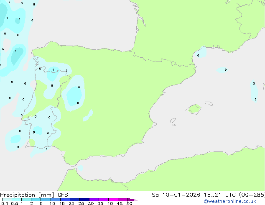265x205 pixels.
Task: Click the legend value label '35'
Action: [x=100, y=203]
